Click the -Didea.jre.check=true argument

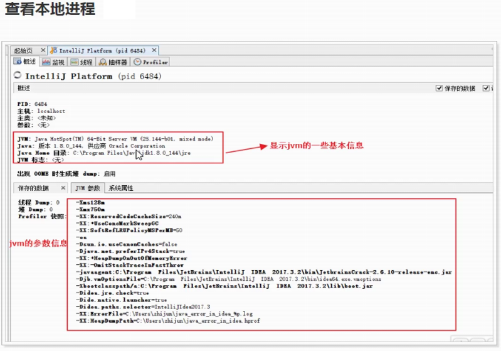pyautogui.click(x=112, y=293)
